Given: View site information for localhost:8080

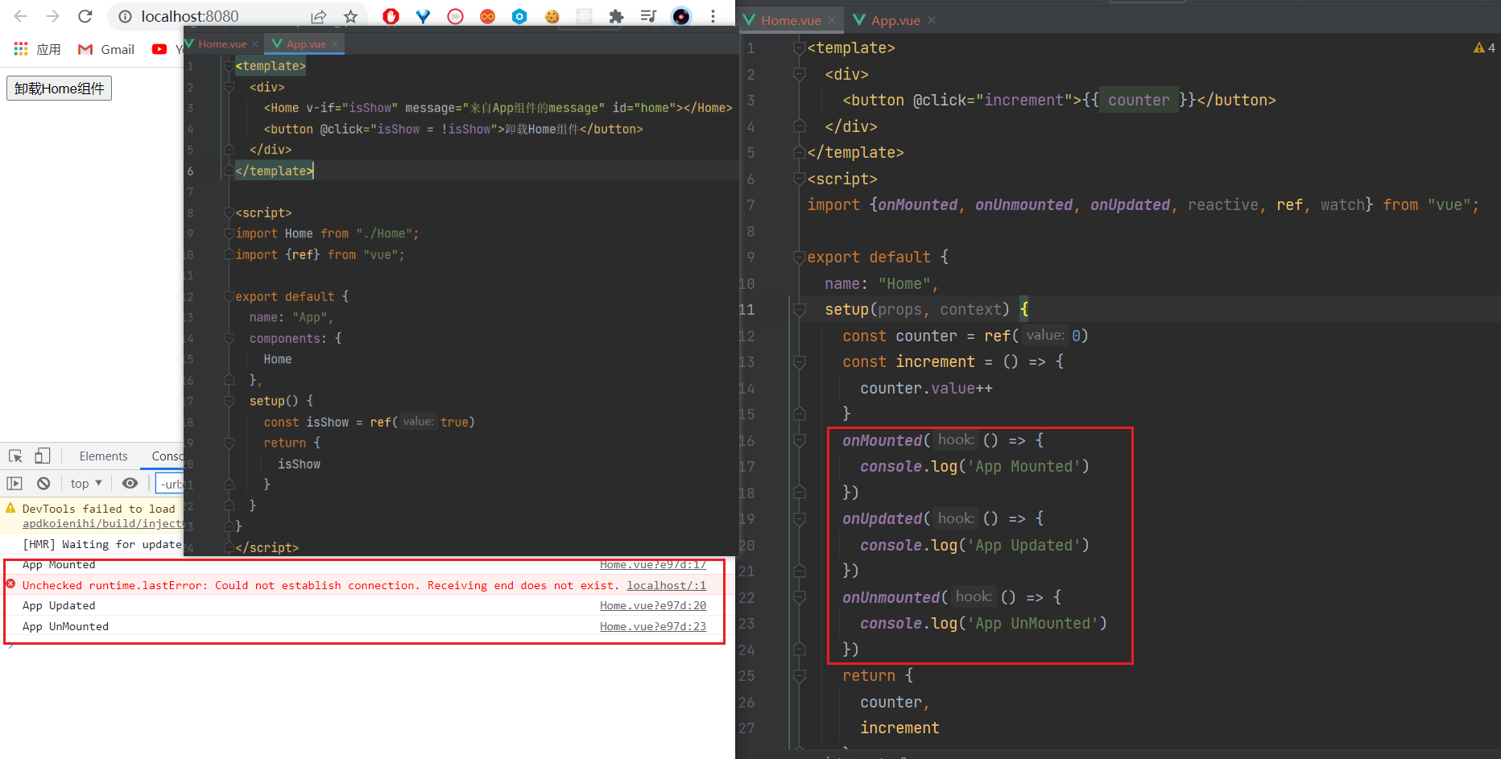Looking at the screenshot, I should [x=125, y=16].
